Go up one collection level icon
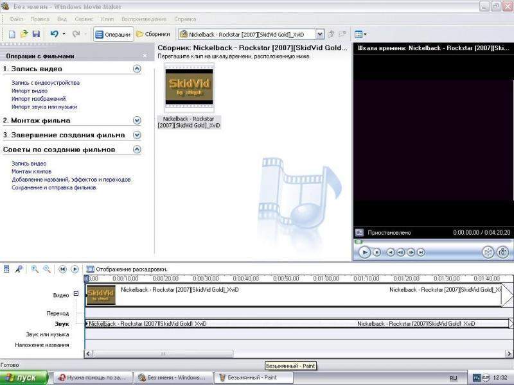 click(x=331, y=34)
